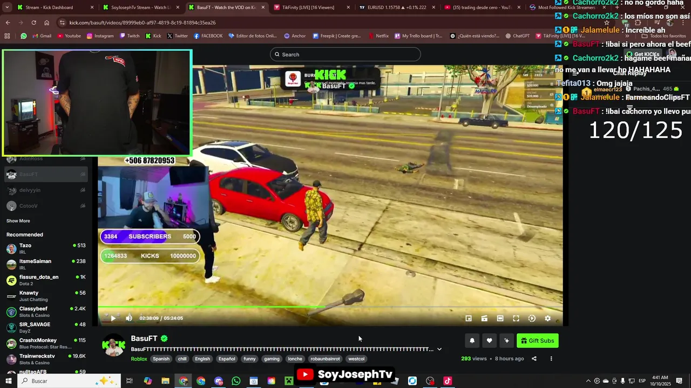
Task: Reload the page
Action: click(33, 23)
